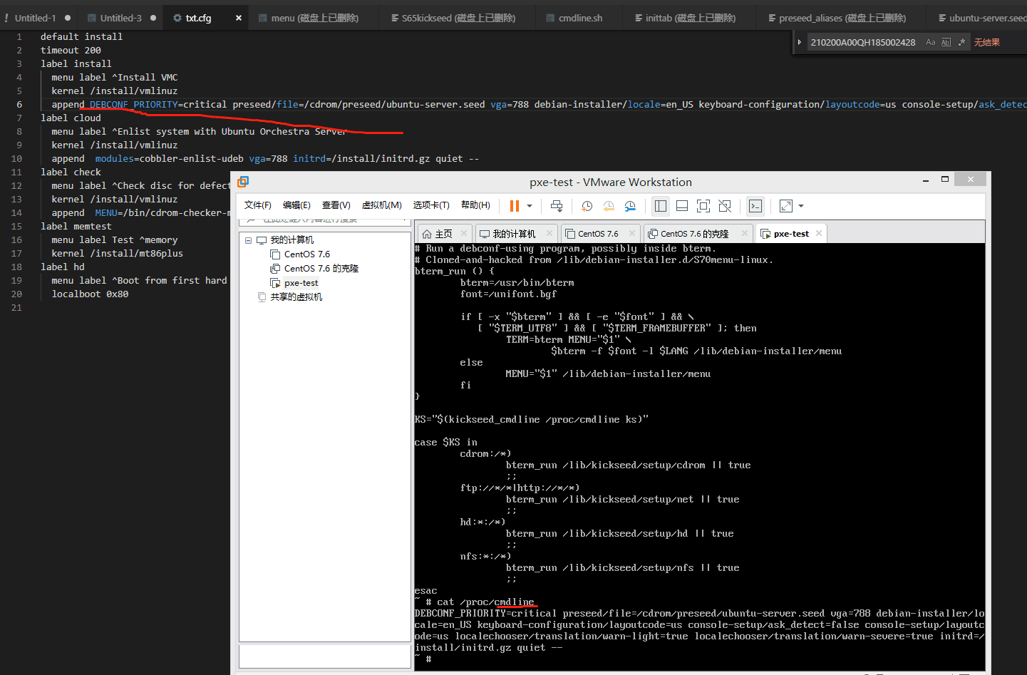The height and width of the screenshot is (675, 1027).
Task: Toggle whole word match in find bar
Action: [946, 42]
